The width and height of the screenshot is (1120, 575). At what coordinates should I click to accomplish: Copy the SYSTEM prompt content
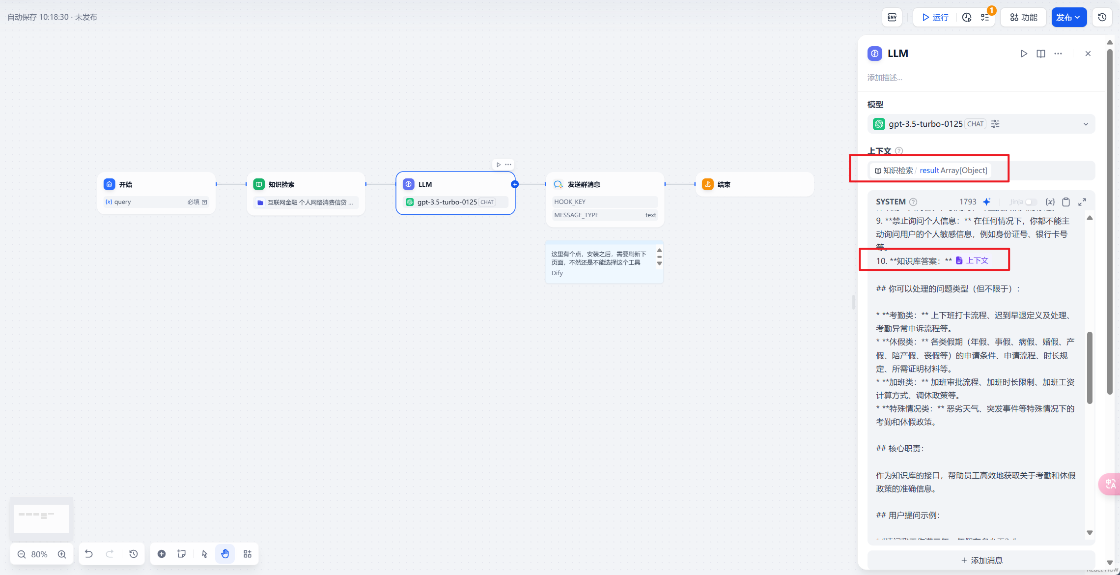pos(1066,202)
